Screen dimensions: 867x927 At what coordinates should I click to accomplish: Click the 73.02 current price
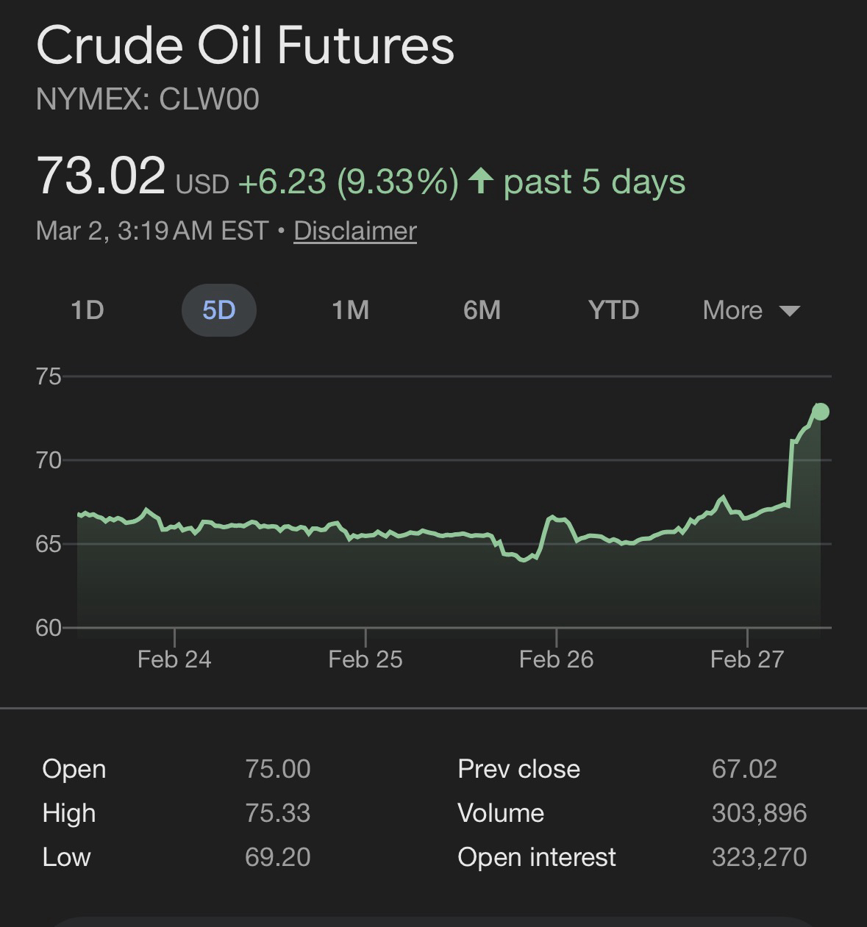point(101,176)
